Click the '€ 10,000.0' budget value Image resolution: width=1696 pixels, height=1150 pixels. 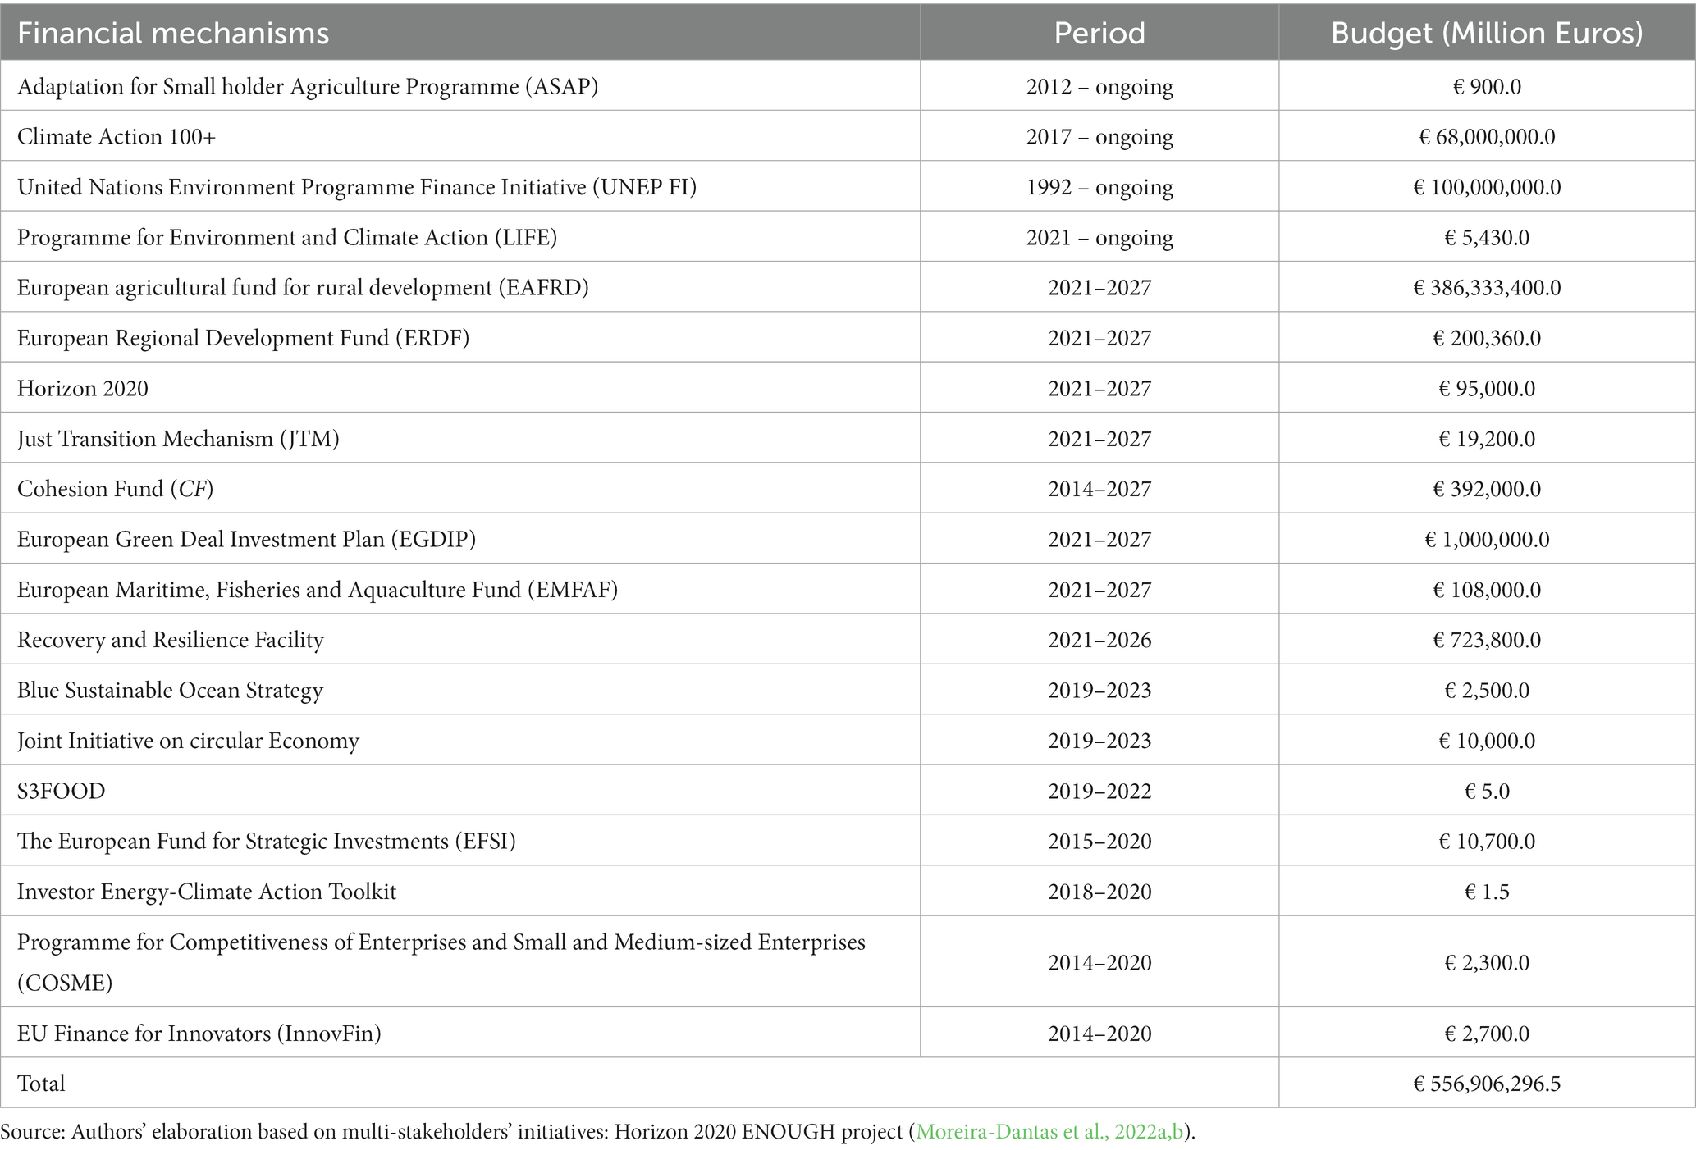[x=1487, y=741]
